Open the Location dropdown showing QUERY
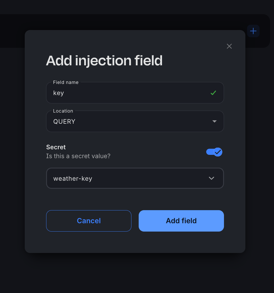274x293 pixels. [135, 121]
